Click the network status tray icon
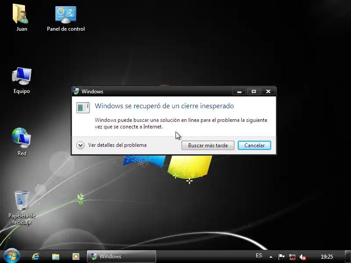This screenshot has height=263, width=351. point(292,257)
